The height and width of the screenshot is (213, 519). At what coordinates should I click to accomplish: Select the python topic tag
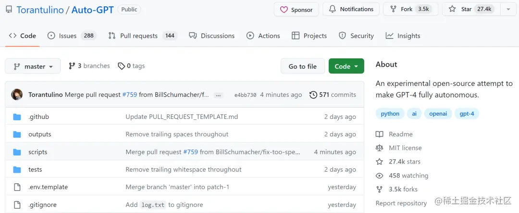coord(390,114)
